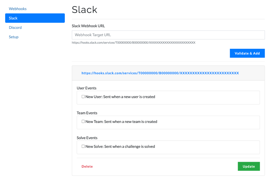This screenshot has height=179, width=270.
Task: Check the New Solve event checkbox
Action: coord(83,147)
